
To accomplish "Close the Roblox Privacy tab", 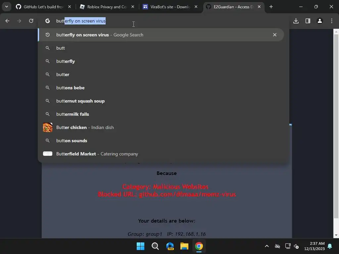I will pos(133,7).
